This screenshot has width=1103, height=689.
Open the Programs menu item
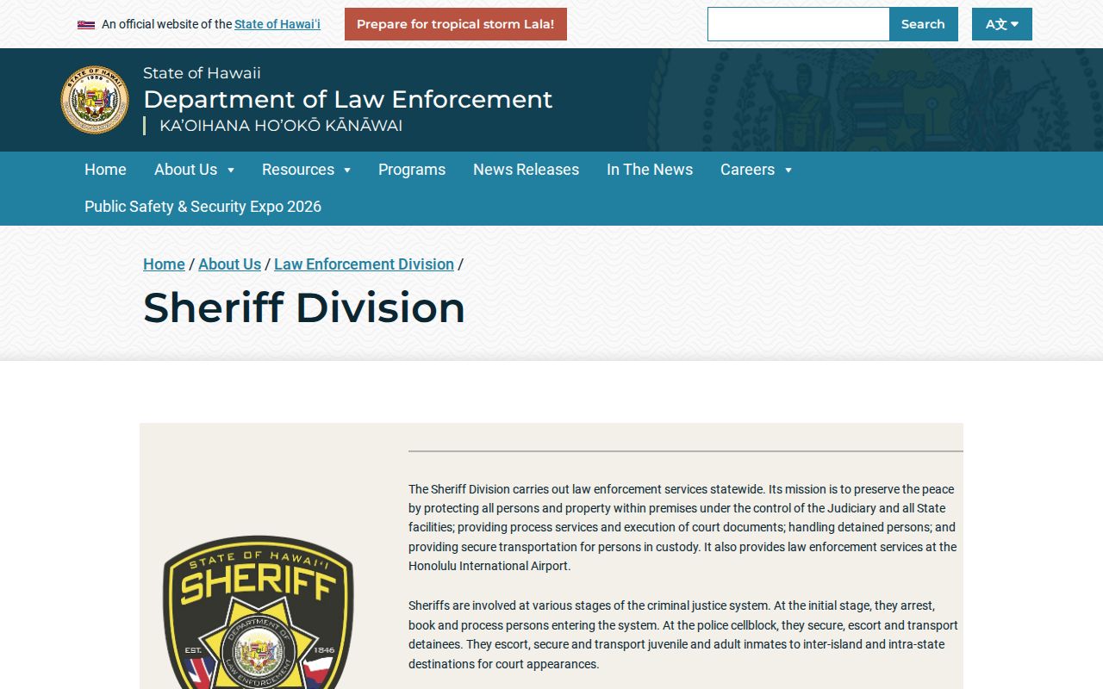(x=412, y=170)
